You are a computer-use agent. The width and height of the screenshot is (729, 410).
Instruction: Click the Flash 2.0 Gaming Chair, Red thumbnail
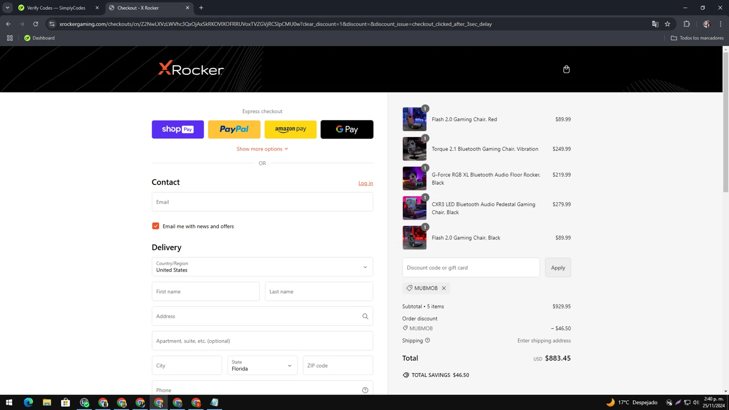tap(415, 119)
